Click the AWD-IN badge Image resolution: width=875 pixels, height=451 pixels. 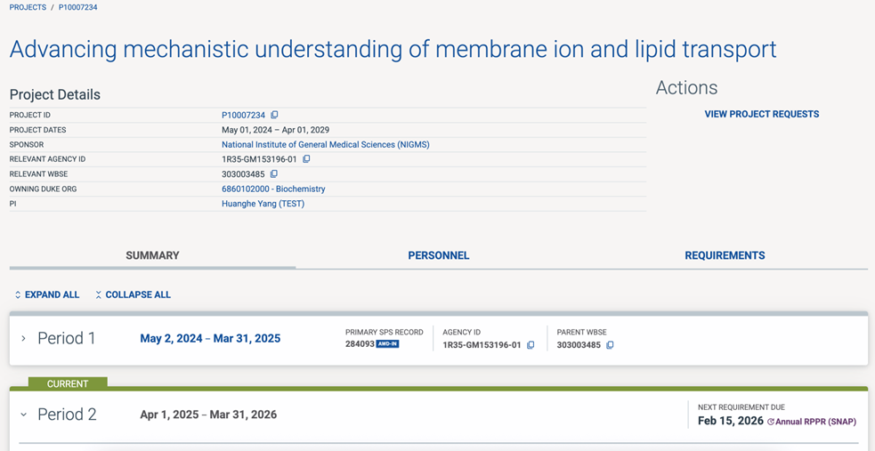pyautogui.click(x=387, y=344)
